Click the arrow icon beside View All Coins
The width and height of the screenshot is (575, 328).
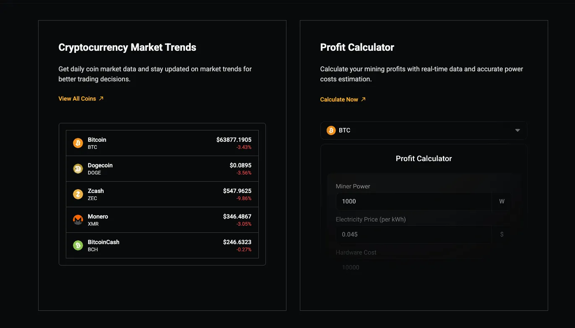click(x=101, y=99)
